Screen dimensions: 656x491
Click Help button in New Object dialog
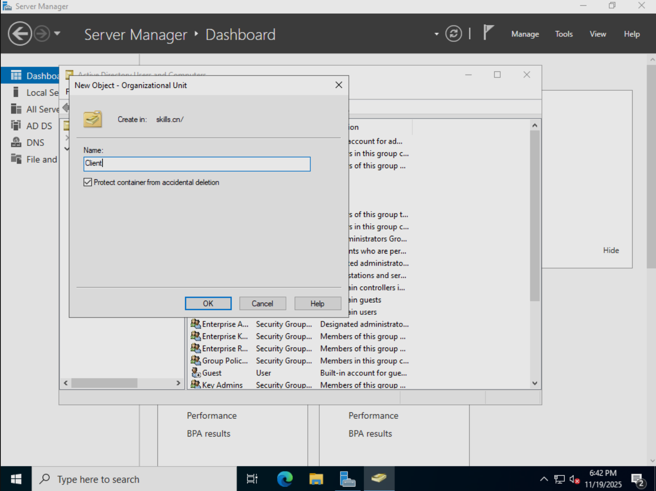click(x=317, y=304)
